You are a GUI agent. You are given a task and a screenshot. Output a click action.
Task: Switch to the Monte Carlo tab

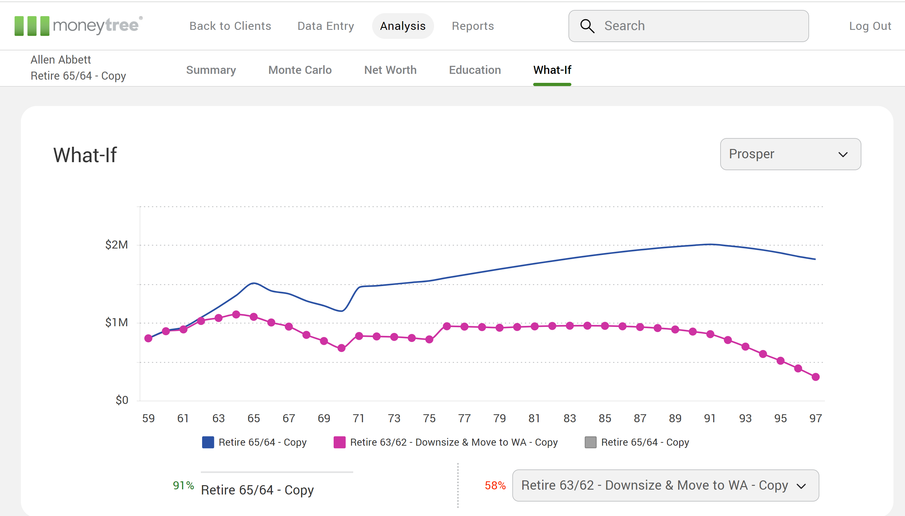(300, 70)
